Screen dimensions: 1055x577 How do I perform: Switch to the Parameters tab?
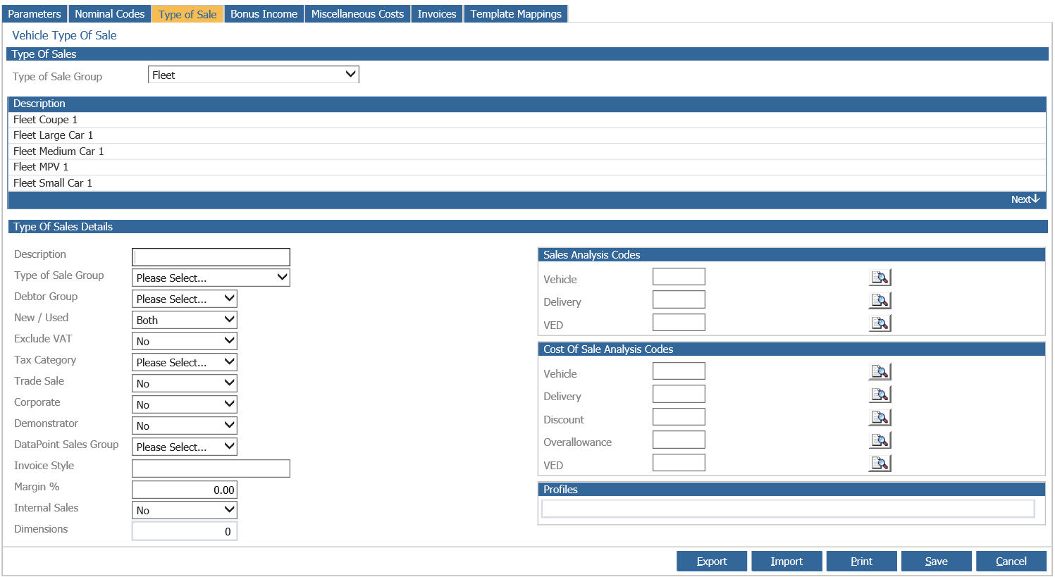tap(35, 14)
